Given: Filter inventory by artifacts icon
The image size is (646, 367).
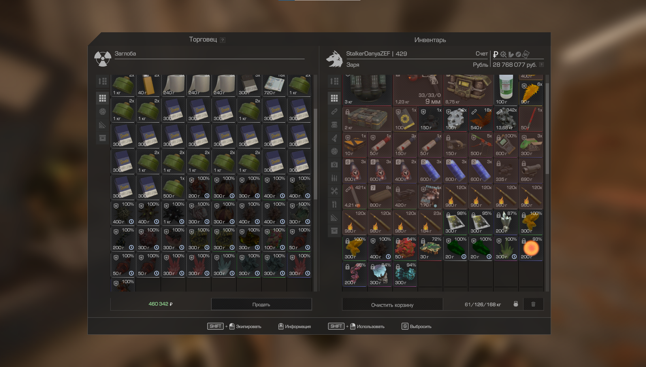Looking at the screenshot, I should (x=335, y=151).
